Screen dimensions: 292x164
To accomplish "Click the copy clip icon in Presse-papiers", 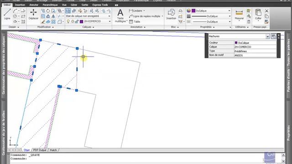I will click(x=266, y=16).
